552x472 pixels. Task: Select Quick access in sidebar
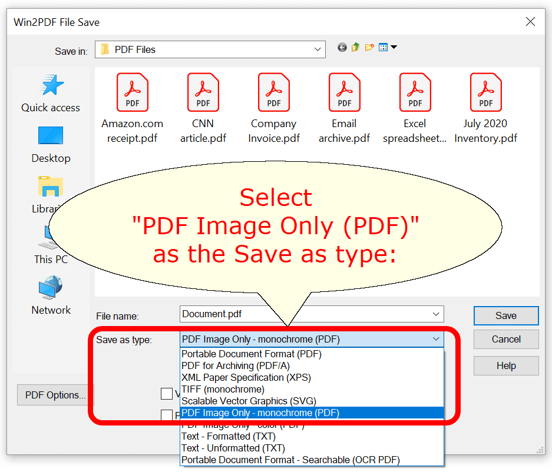(51, 94)
